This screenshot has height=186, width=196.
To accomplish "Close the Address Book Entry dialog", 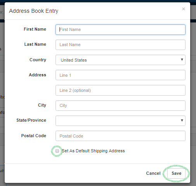I will 184,9.
